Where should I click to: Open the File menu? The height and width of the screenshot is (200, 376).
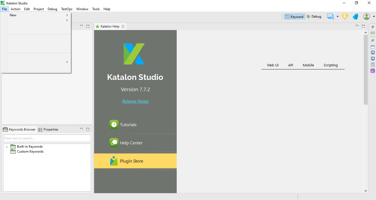tap(4, 9)
